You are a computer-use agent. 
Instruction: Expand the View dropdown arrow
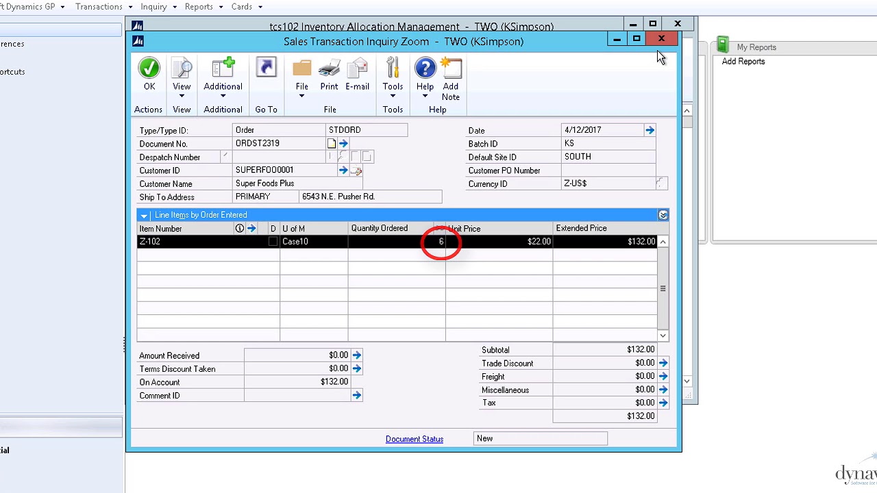coord(182,96)
